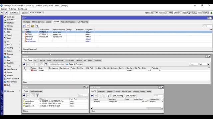This screenshot has width=213, height=119.
Task: Click filter icon in DHCP Server window
Action: [109, 96]
